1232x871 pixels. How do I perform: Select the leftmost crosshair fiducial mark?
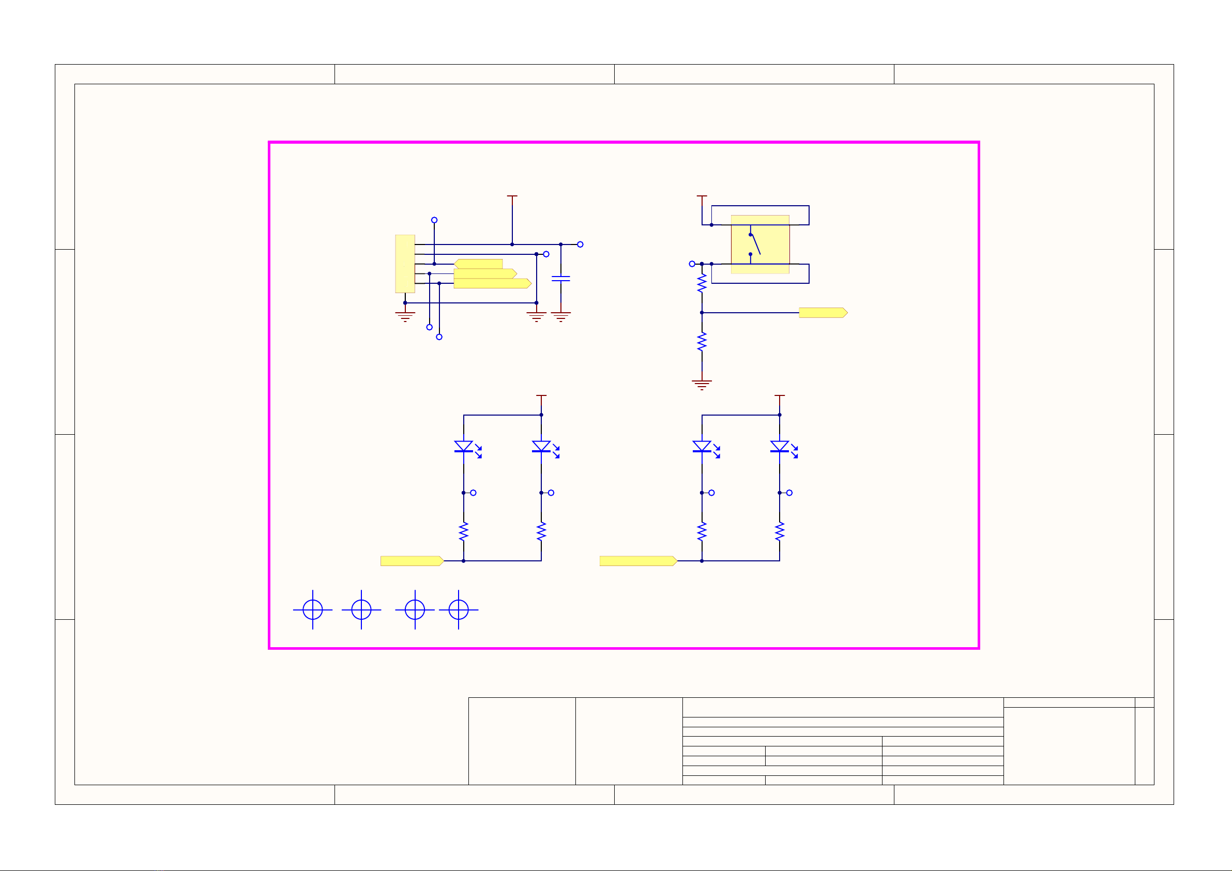[x=313, y=609]
